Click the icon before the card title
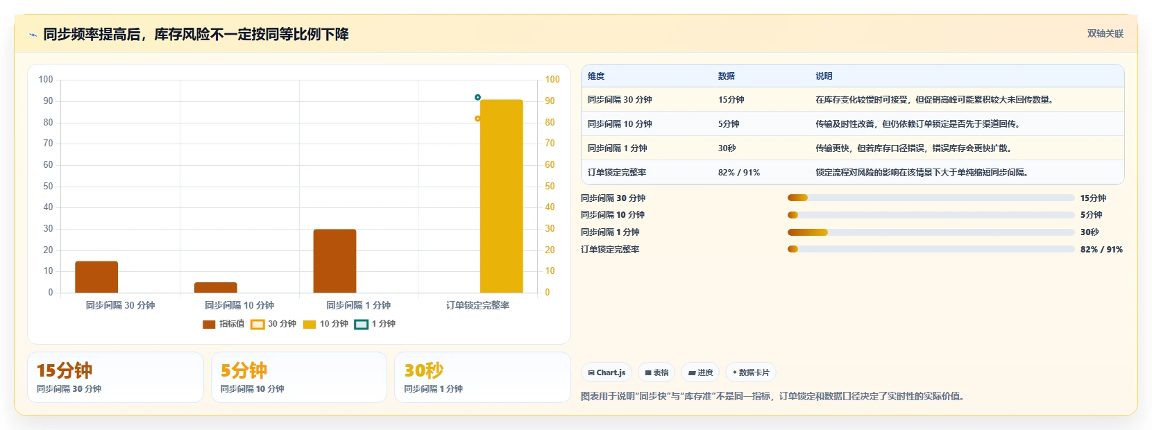 33,35
